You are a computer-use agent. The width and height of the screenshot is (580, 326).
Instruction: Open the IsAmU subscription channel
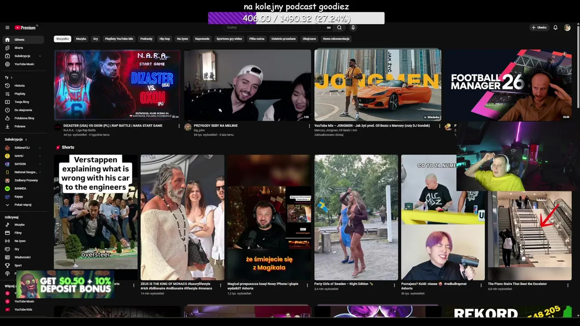point(23,156)
